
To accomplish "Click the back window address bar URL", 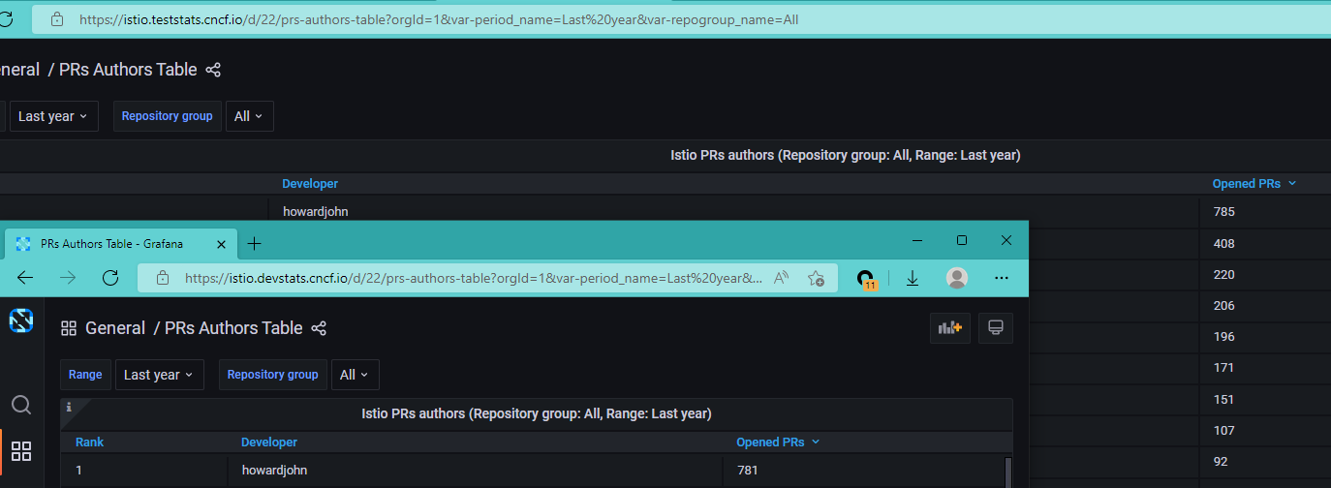I will [x=439, y=18].
